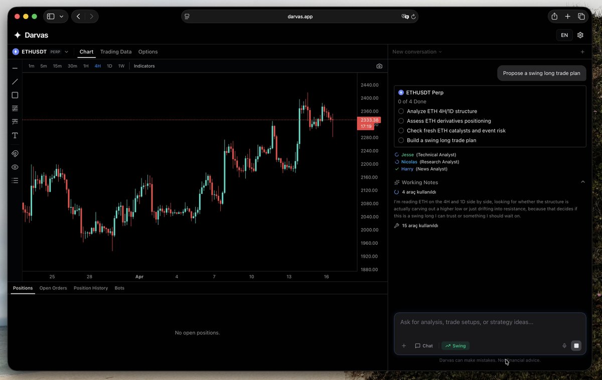The height and width of the screenshot is (380, 602).
Task: Set chart timeframe to 5m
Action: coord(44,66)
